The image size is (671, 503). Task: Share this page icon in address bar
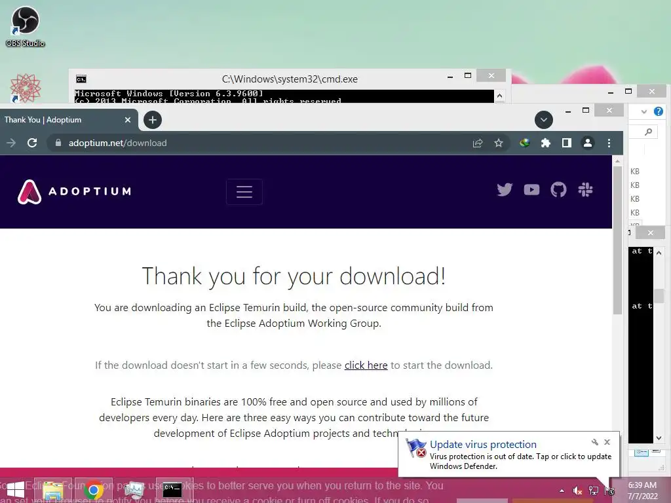point(478,143)
